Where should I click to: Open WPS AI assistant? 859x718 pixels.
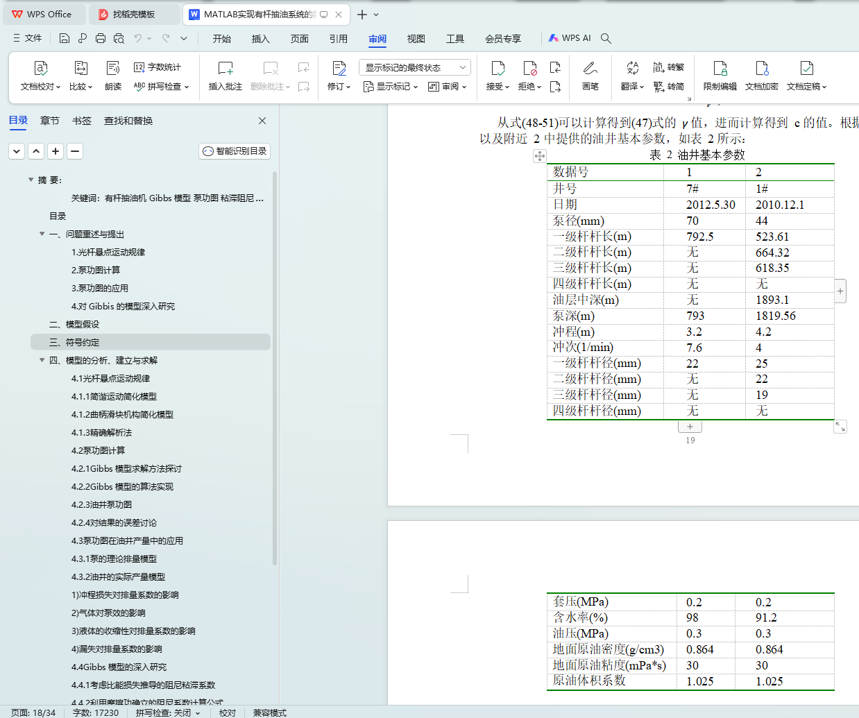pyautogui.click(x=570, y=38)
